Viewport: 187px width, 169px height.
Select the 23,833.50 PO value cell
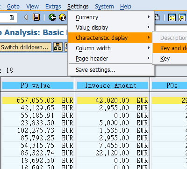(38, 123)
